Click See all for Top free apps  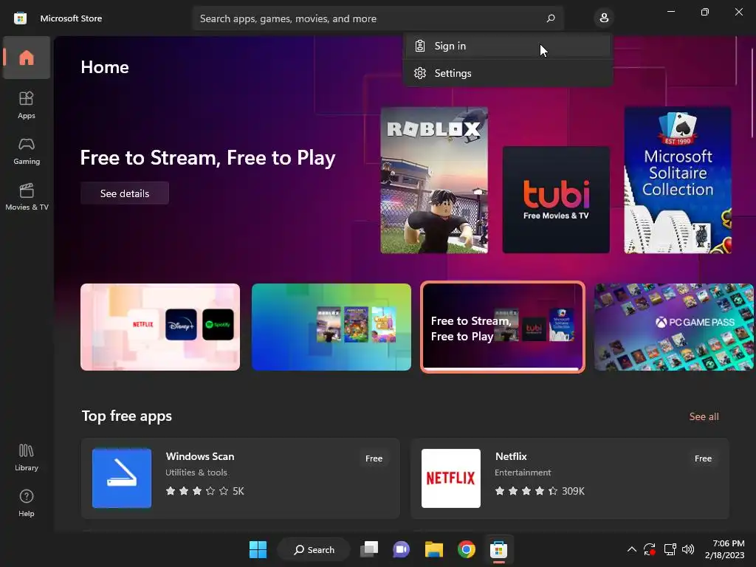[x=704, y=416]
